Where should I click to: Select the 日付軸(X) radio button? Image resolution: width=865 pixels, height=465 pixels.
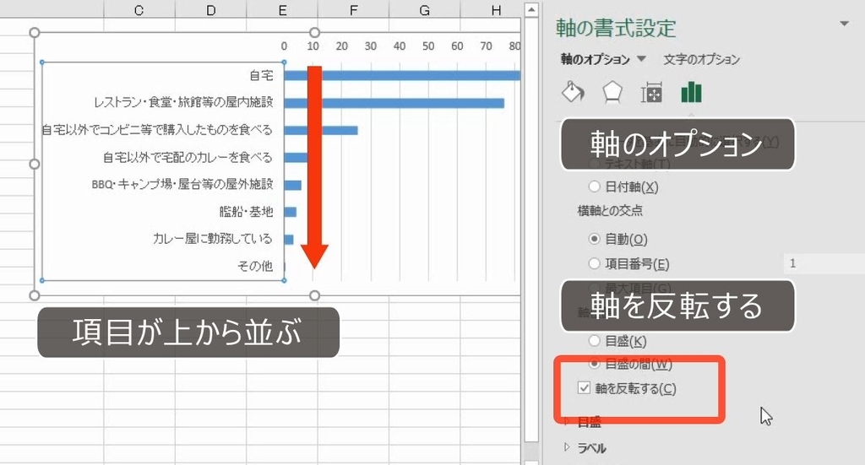(x=594, y=187)
